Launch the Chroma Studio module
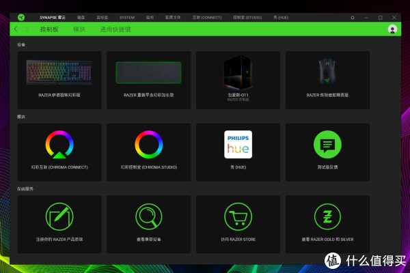The height and width of the screenshot is (273, 410). 149,152
